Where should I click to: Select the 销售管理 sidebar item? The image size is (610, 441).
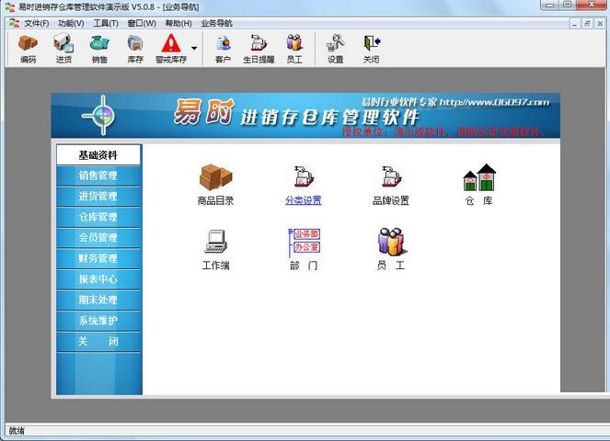98,175
